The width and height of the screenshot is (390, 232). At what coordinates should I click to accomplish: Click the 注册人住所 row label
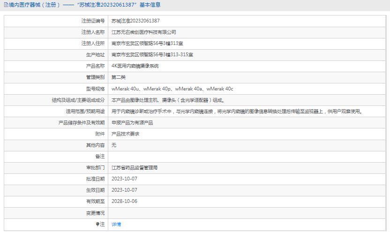(93, 43)
